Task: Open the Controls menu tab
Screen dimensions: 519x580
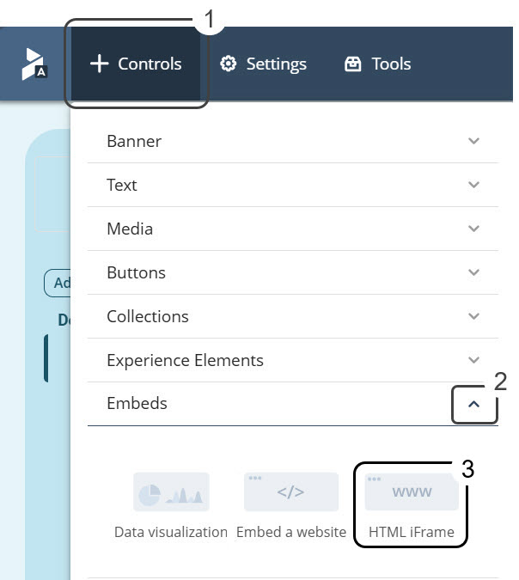Action: pos(136,64)
